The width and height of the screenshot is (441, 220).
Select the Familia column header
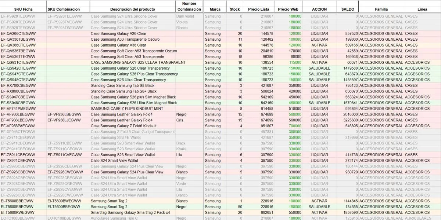[x=381, y=9]
